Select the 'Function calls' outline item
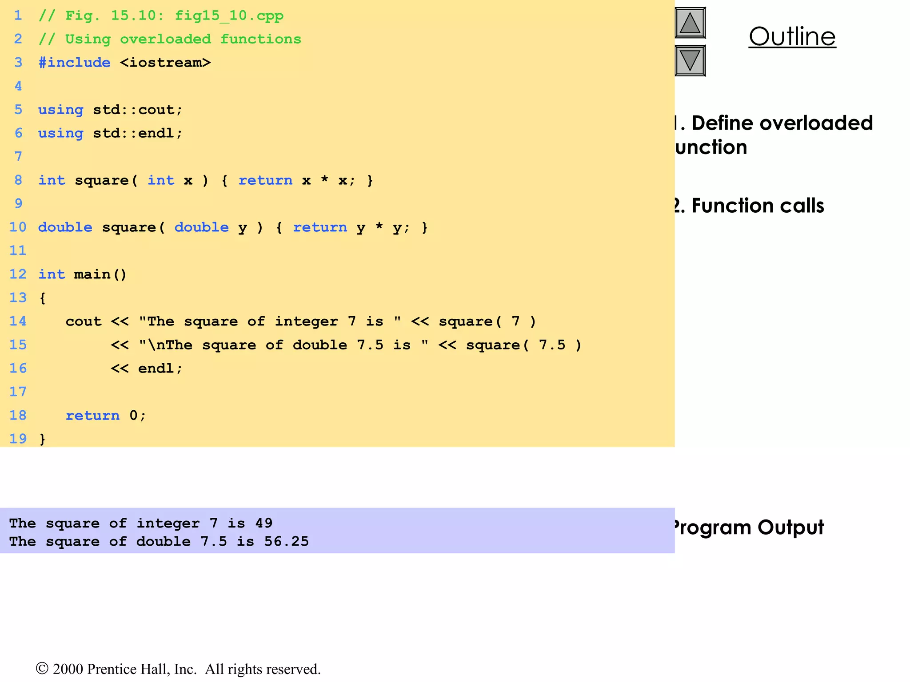This screenshot has width=910, height=682. (749, 206)
